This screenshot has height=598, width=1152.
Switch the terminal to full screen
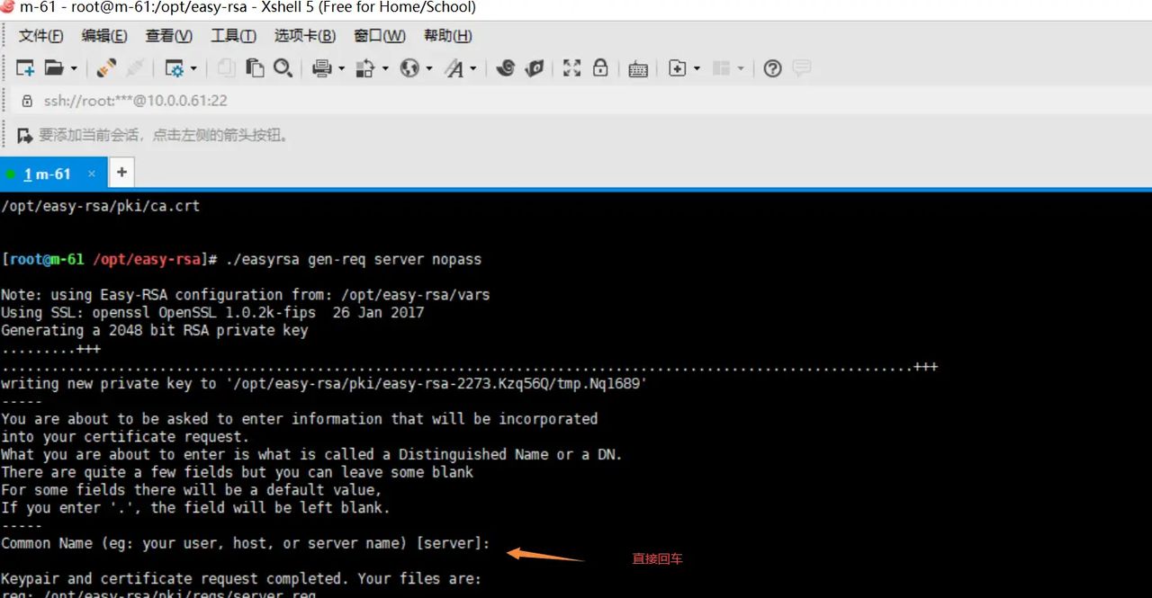coord(571,67)
